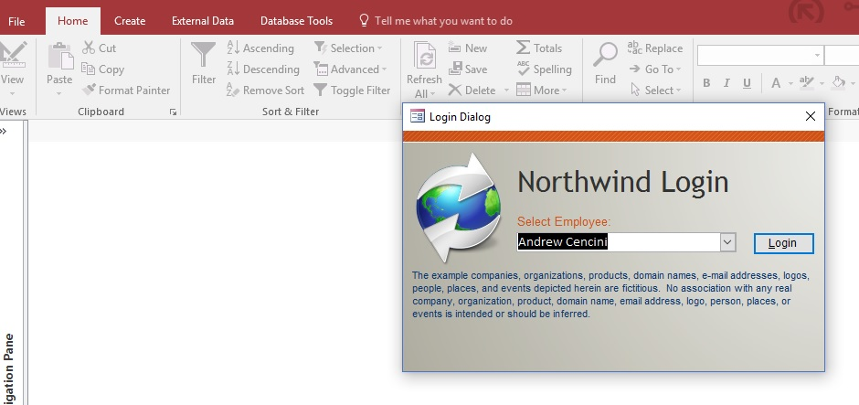Click the Refresh All icon
This screenshot has width=859, height=405.
[424, 57]
